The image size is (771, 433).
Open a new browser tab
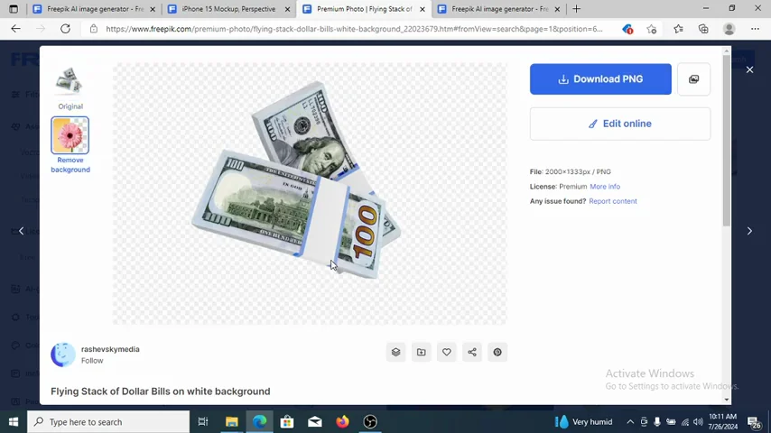(576, 9)
